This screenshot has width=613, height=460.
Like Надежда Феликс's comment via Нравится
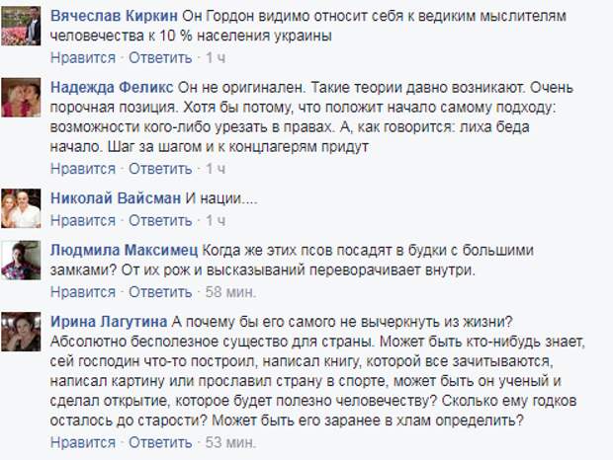pos(83,169)
